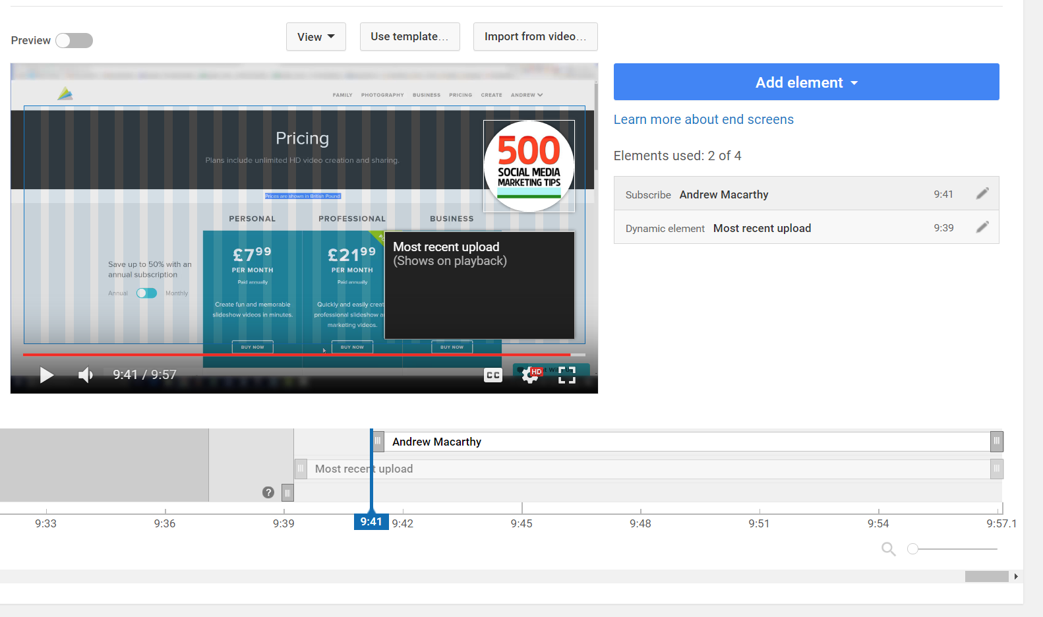Toggle the Preview switch

point(74,41)
